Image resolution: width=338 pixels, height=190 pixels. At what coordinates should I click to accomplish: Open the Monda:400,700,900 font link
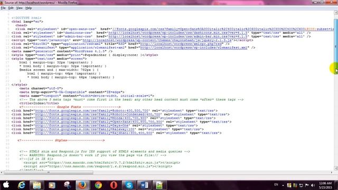point(91,118)
